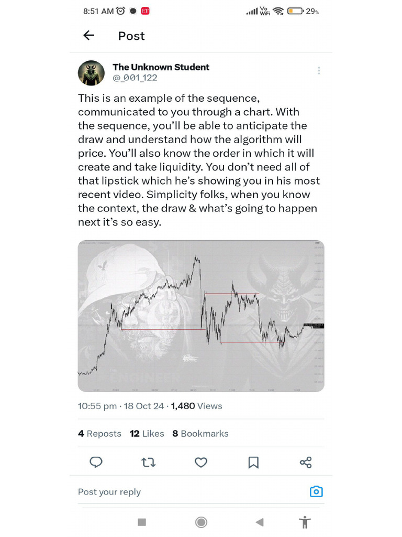This screenshot has width=402, height=537.
Task: Open The Unknown Student profile avatar
Action: 91,72
